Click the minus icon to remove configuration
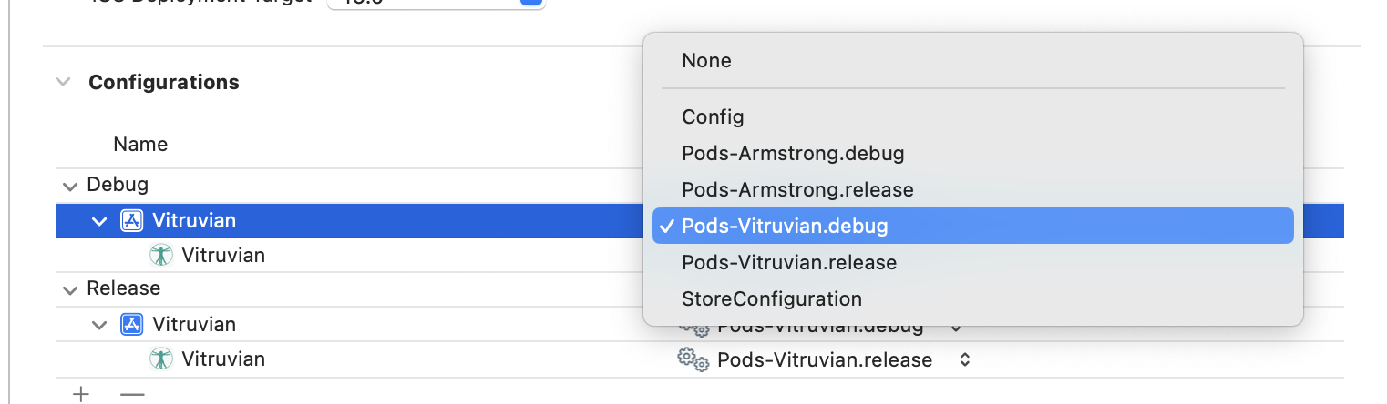The height and width of the screenshot is (404, 1387). [x=132, y=394]
